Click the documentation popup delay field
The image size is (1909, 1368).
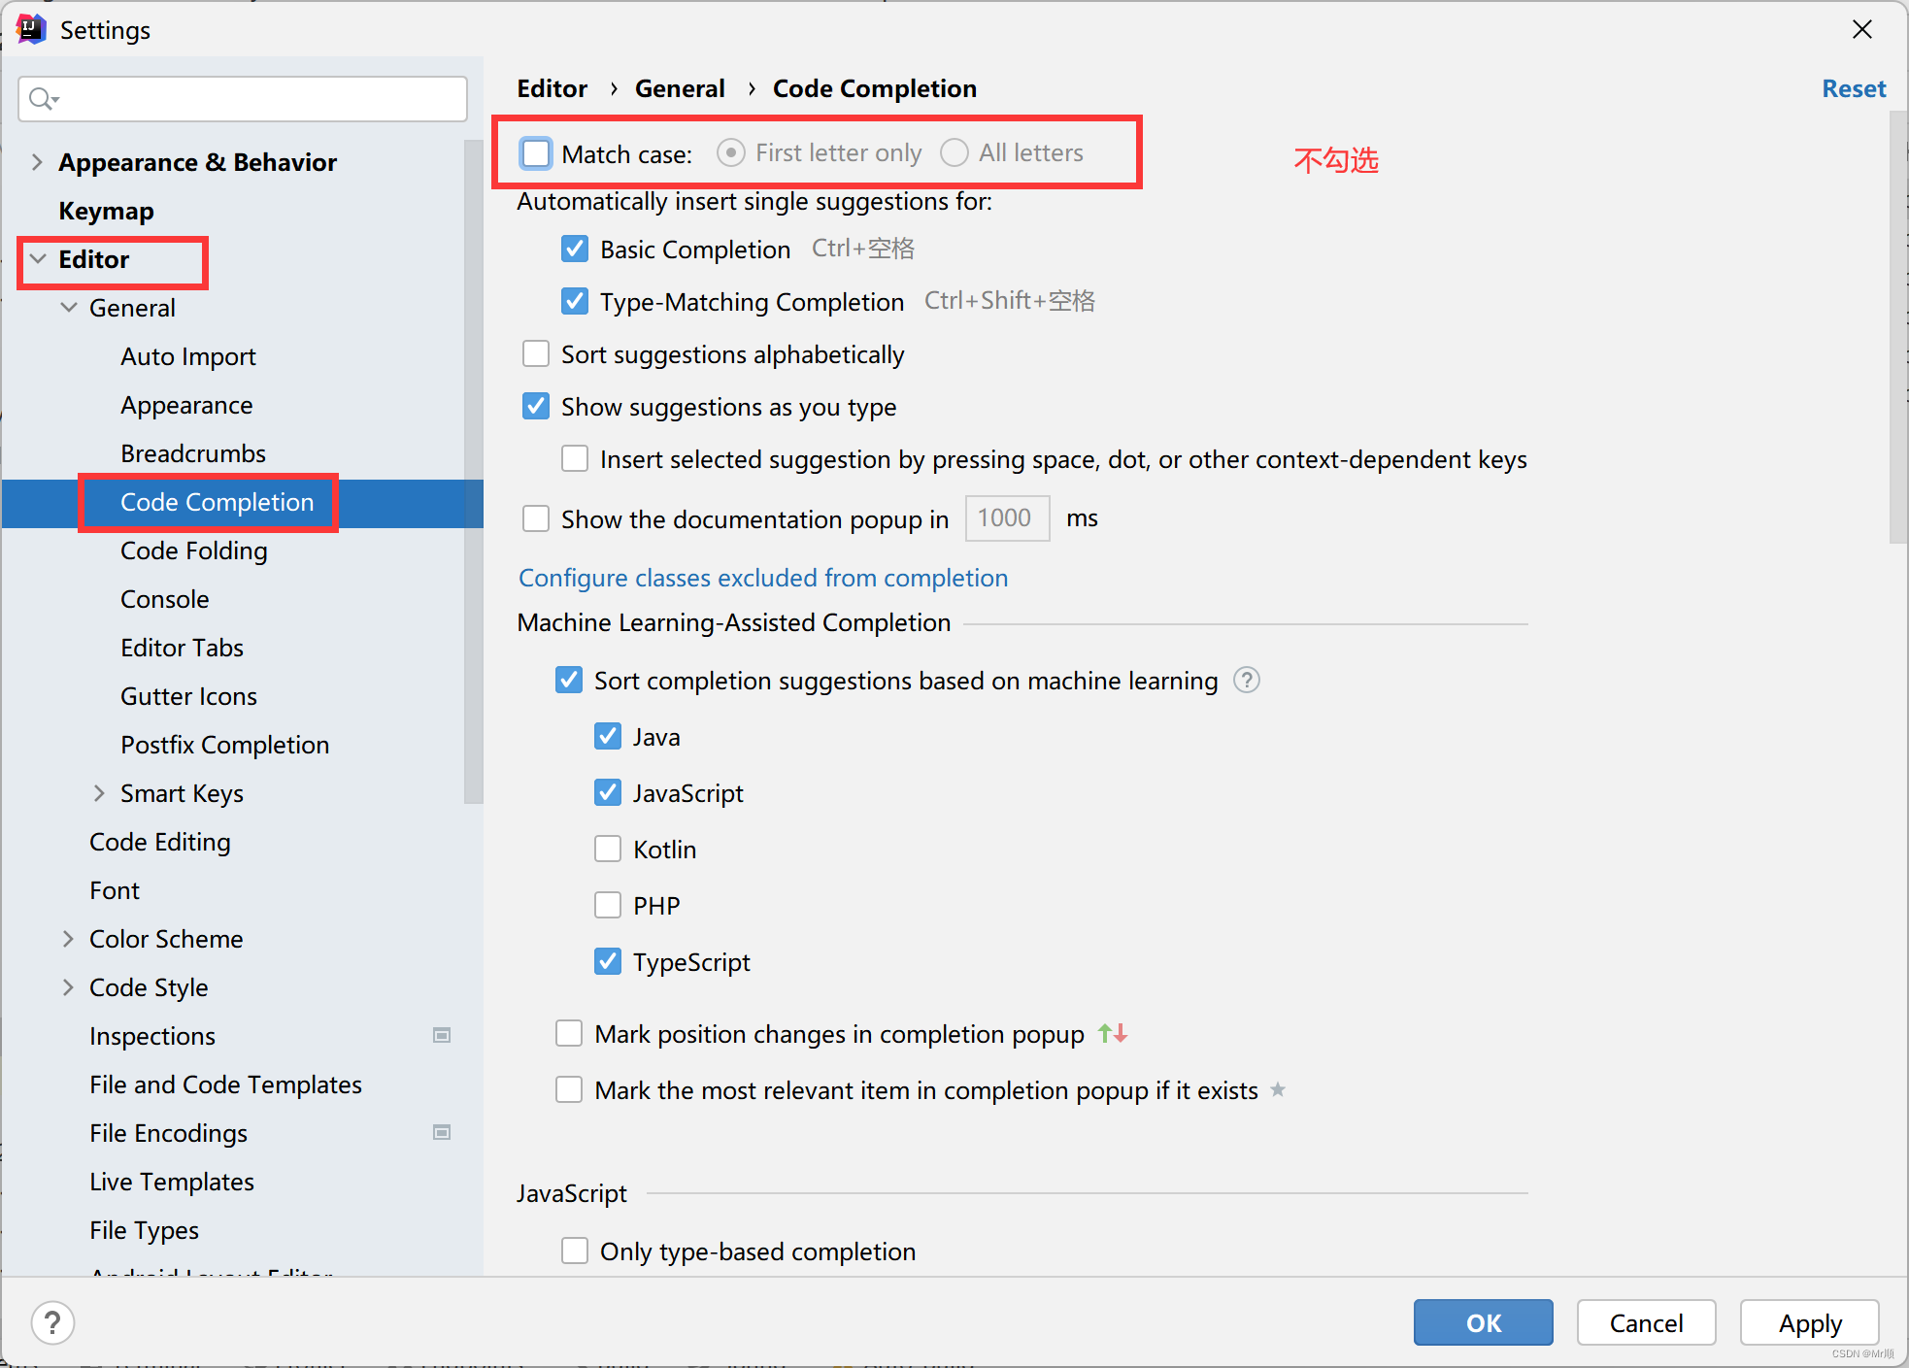pyautogui.click(x=1007, y=518)
